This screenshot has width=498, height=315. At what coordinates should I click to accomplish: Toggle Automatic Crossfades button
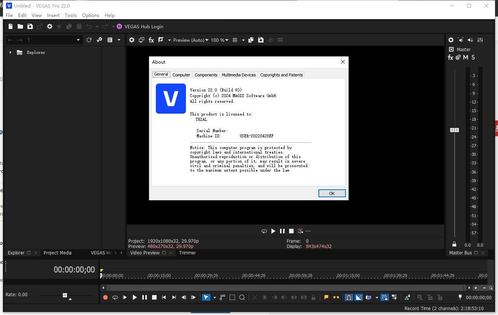click(x=358, y=297)
